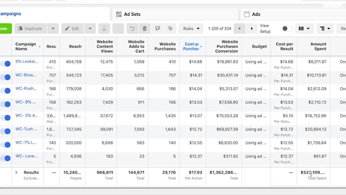Open the columns selector dropdown
The width and height of the screenshot is (346, 195).
pyautogui.click(x=304, y=29)
